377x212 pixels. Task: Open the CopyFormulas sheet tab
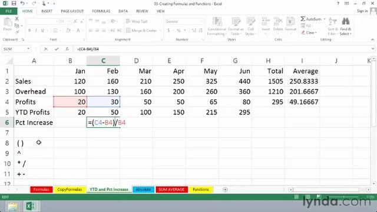[70, 190]
